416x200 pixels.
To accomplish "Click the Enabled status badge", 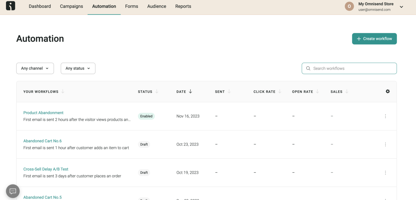I will 146,116.
